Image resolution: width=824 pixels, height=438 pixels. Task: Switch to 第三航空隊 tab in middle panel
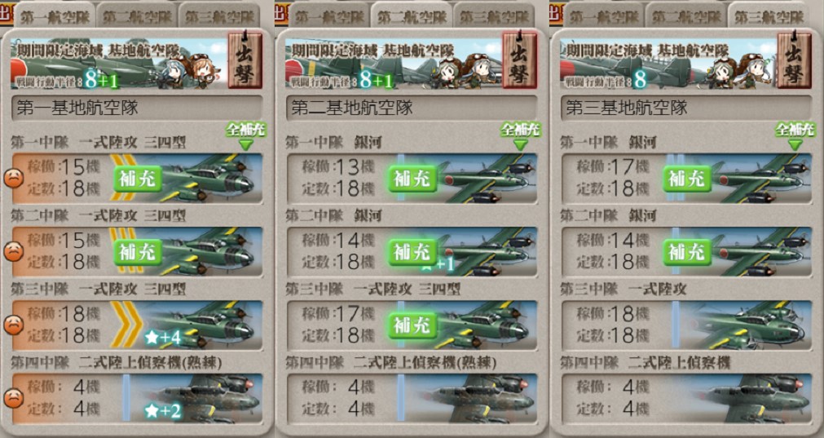[493, 15]
